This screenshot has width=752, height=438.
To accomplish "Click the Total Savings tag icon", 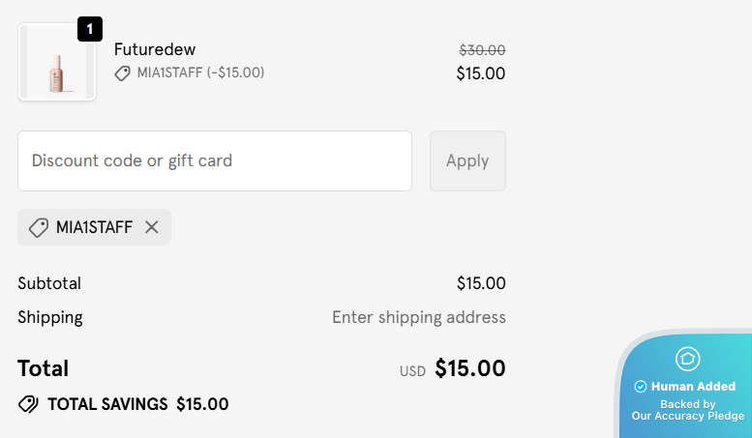I will 28,404.
